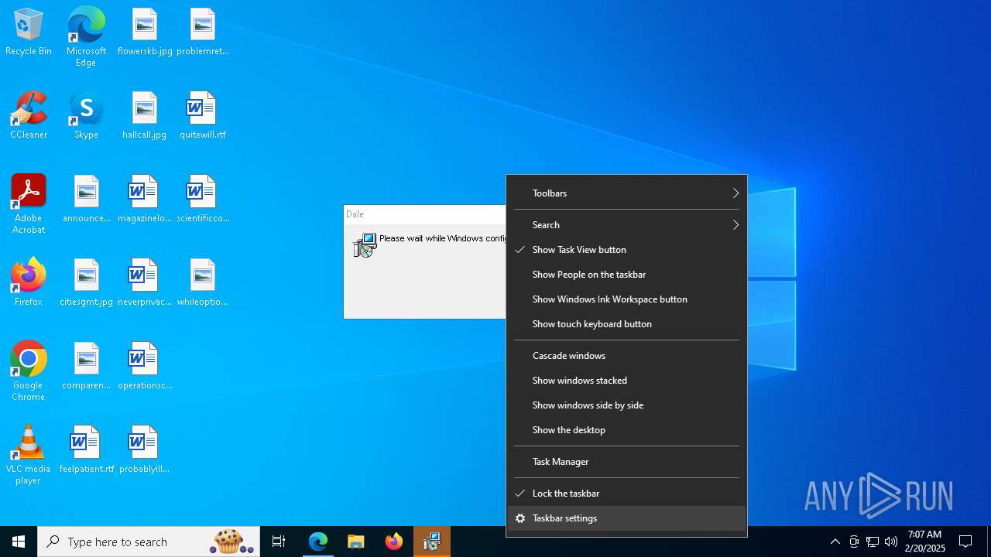Select the Adobe Acrobat desktop shortcut
Screen dimensions: 991x557
click(29, 204)
